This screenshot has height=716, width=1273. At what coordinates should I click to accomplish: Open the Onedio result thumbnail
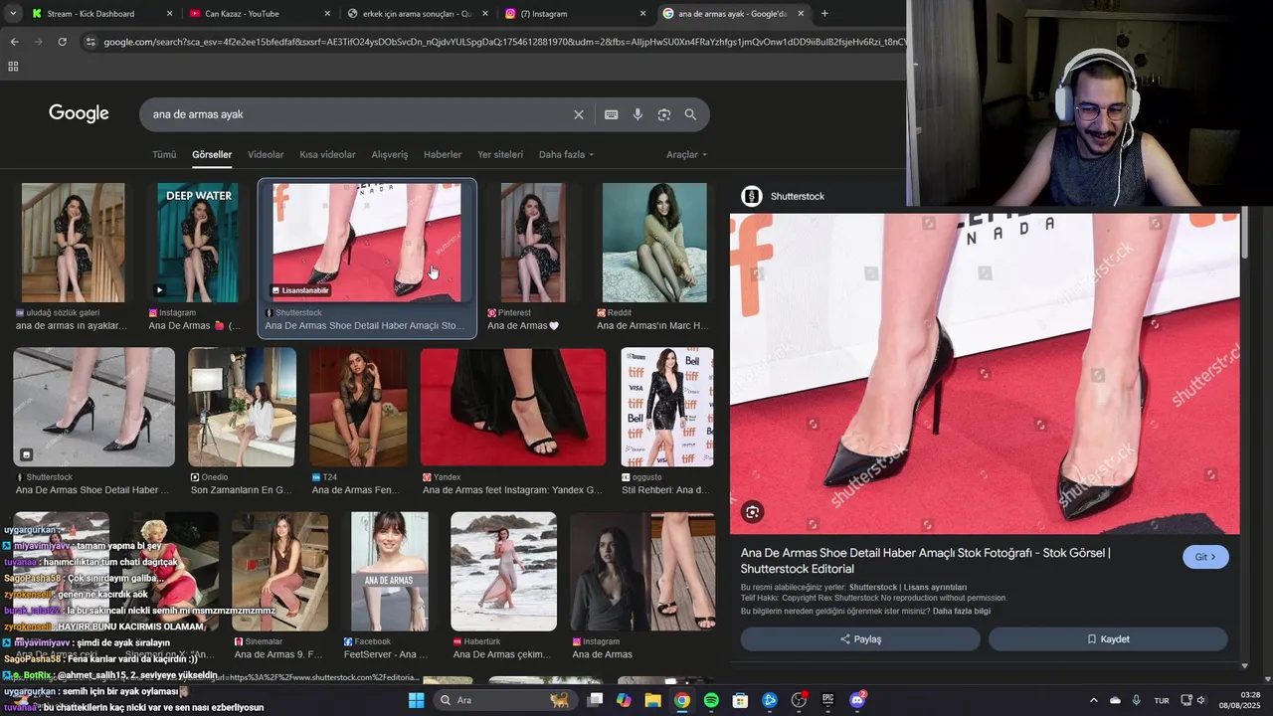click(242, 407)
